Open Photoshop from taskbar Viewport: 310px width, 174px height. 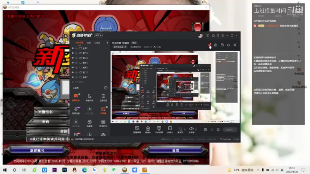click(64, 170)
